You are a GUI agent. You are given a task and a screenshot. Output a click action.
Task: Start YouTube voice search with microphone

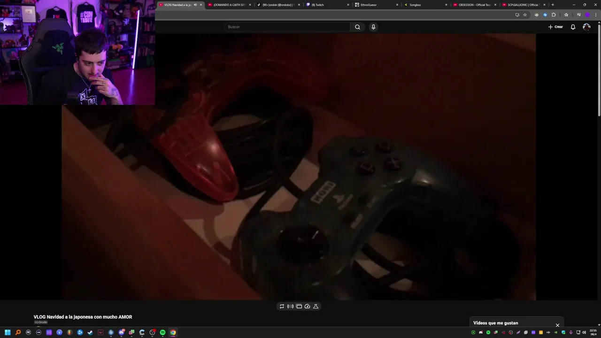point(373,27)
